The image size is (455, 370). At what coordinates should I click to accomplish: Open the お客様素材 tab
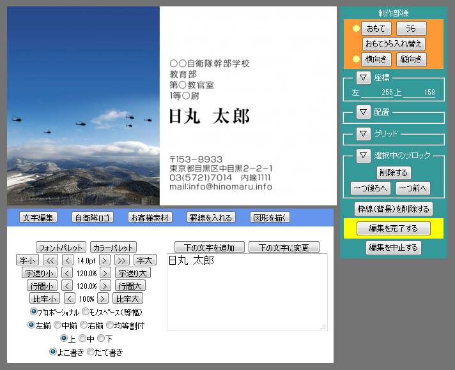[150, 218]
